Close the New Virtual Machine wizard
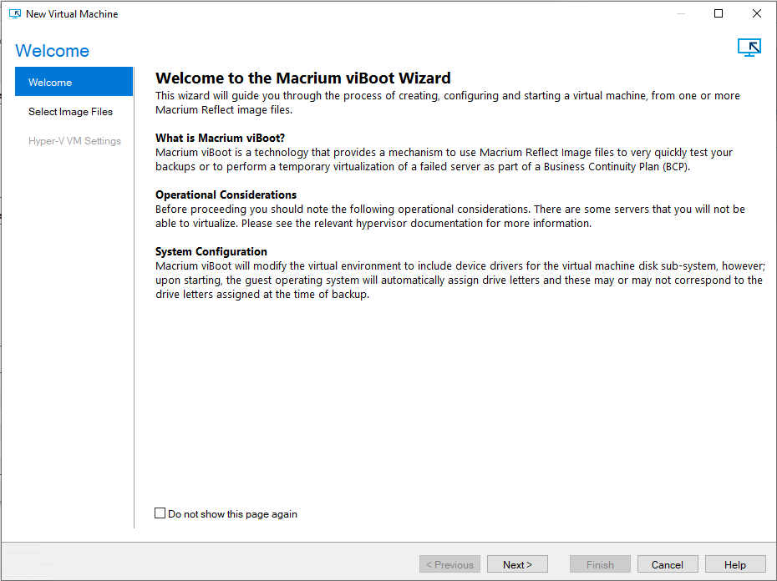The image size is (777, 581). 756,13
